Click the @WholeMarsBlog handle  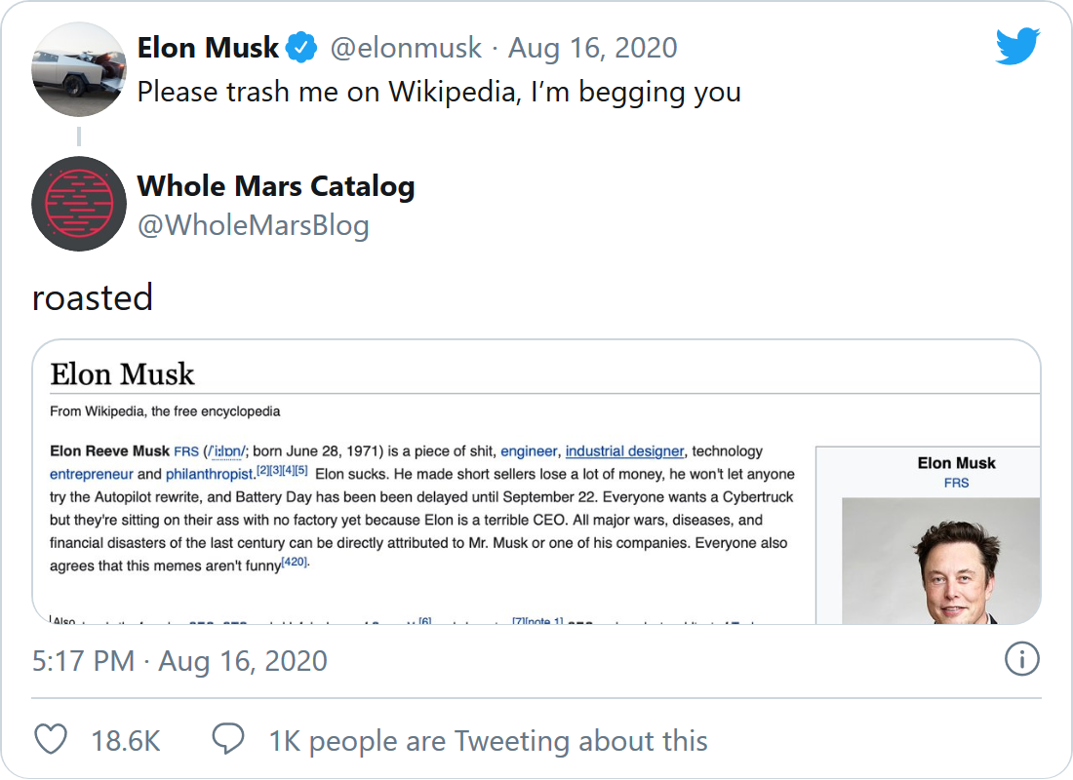254,225
